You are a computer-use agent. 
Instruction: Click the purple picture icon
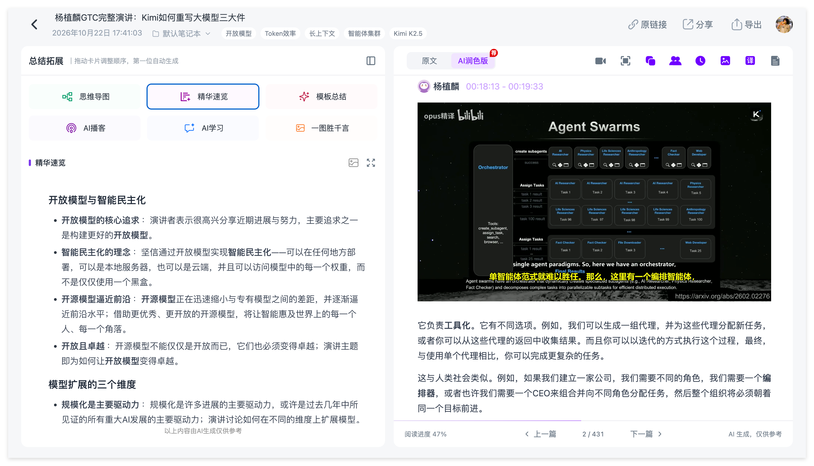click(725, 61)
